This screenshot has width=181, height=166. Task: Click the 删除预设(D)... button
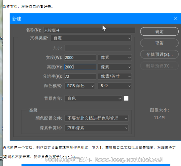(x=159, y=66)
